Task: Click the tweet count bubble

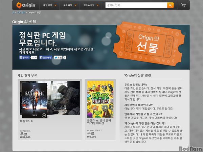Action: (65, 57)
